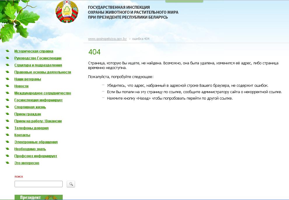Click the magnifier search button
Viewport: 289px width, 200px height.
coord(71,184)
